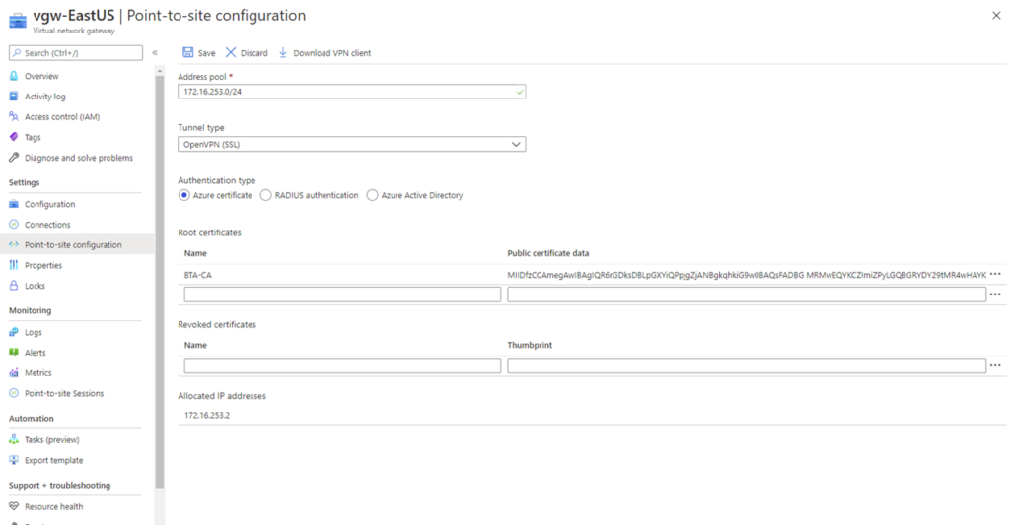Click the Alerts icon
The height and width of the screenshot is (525, 1010).
click(x=14, y=353)
